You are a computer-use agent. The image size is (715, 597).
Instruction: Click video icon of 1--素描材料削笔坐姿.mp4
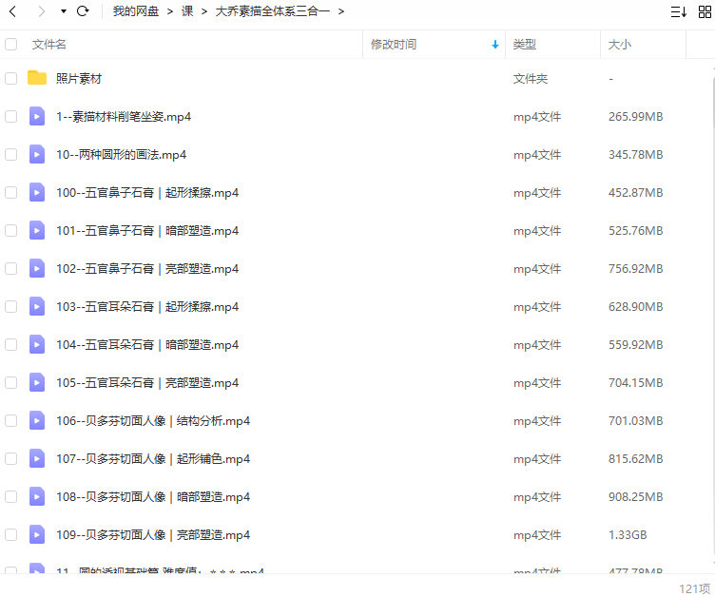(37, 116)
